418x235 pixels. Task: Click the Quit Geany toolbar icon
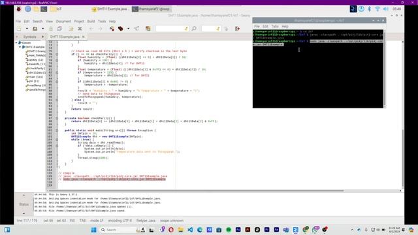point(237,29)
